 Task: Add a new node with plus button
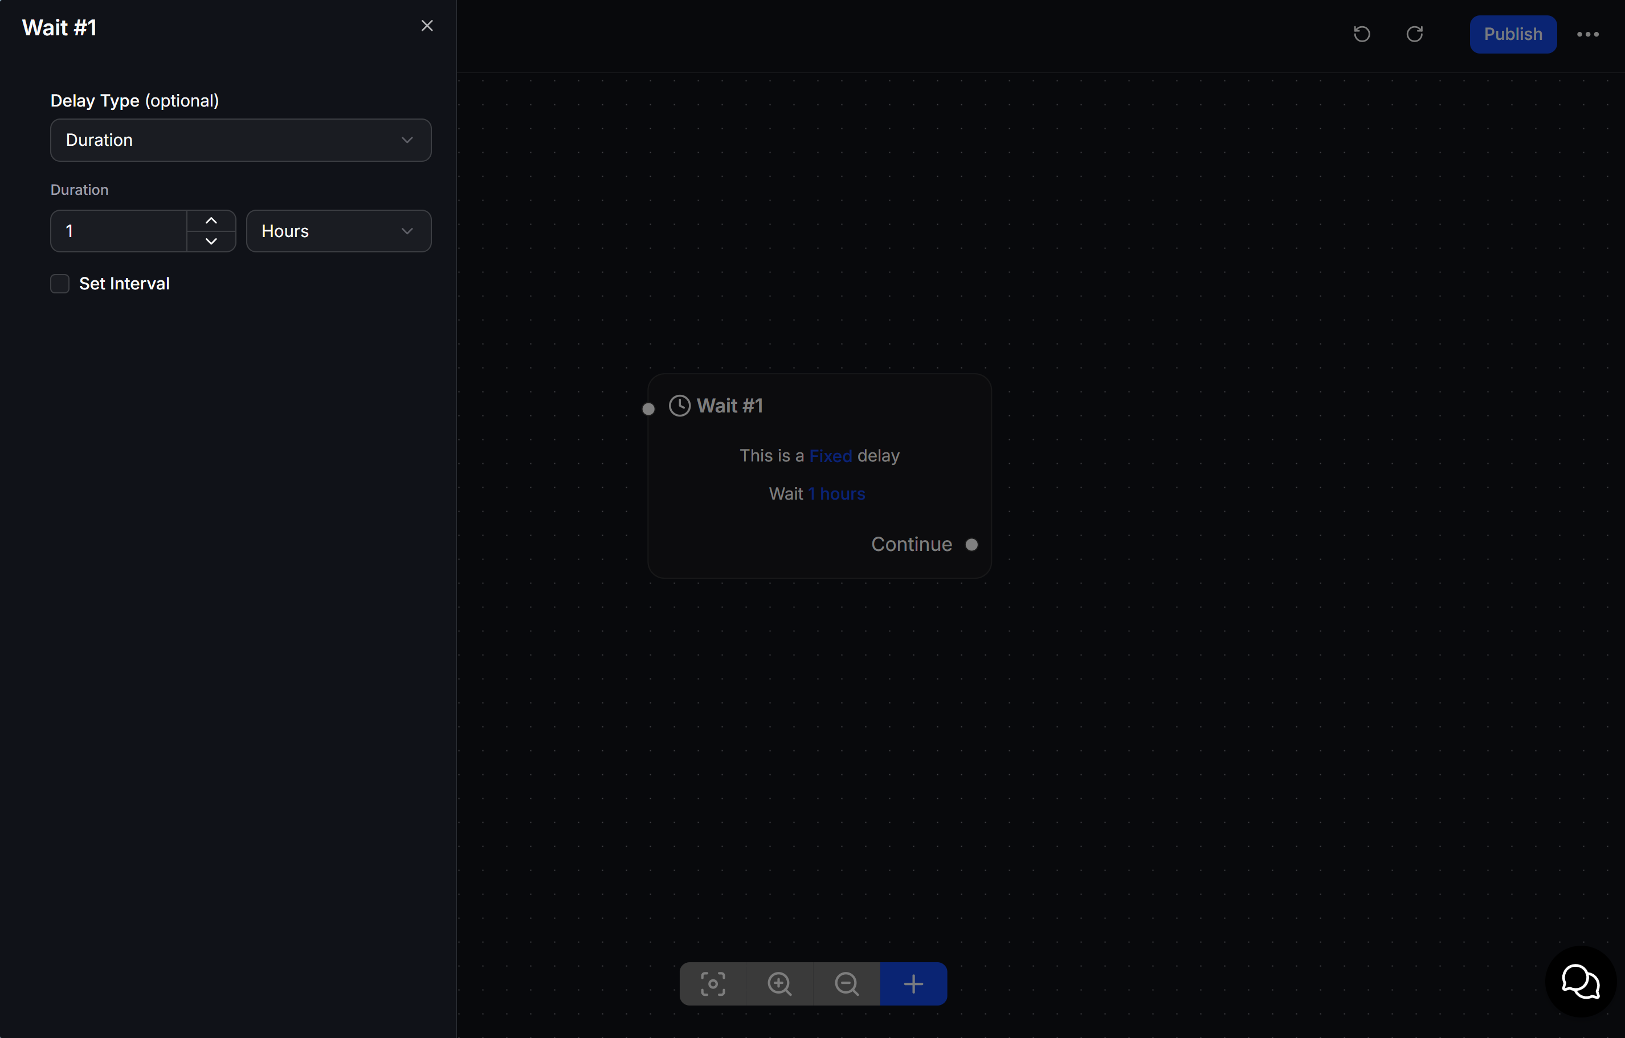[913, 983]
